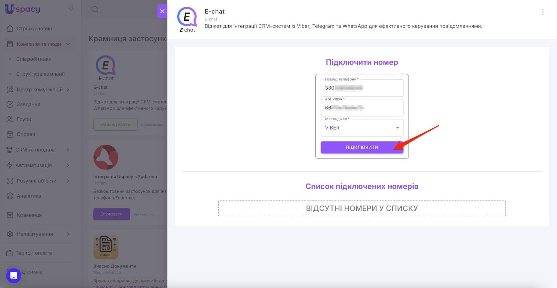Click Вчасно Документи title
The width and height of the screenshot is (557, 288).
pos(115,266)
